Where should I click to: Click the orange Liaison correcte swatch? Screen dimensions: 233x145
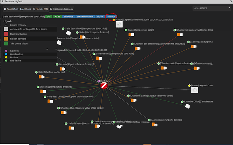click(x=6, y=39)
